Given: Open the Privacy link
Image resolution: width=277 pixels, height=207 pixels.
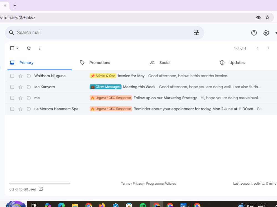Looking at the screenshot, I should 138,184.
